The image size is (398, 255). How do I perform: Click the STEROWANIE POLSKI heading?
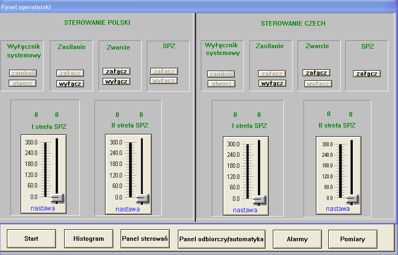point(97,22)
